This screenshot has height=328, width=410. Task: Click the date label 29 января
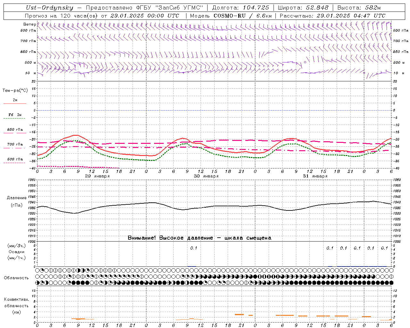click(97, 176)
